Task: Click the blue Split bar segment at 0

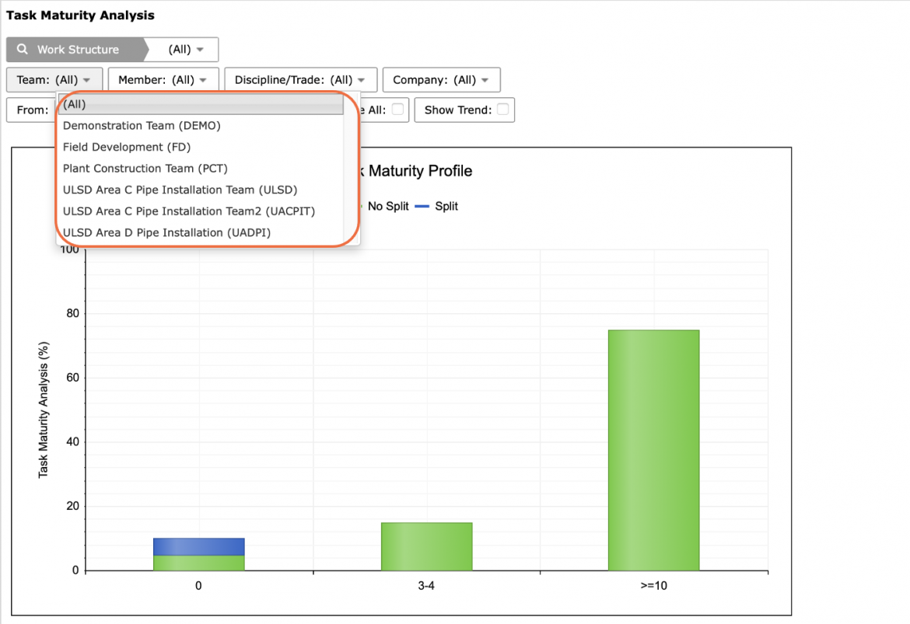Action: click(199, 547)
